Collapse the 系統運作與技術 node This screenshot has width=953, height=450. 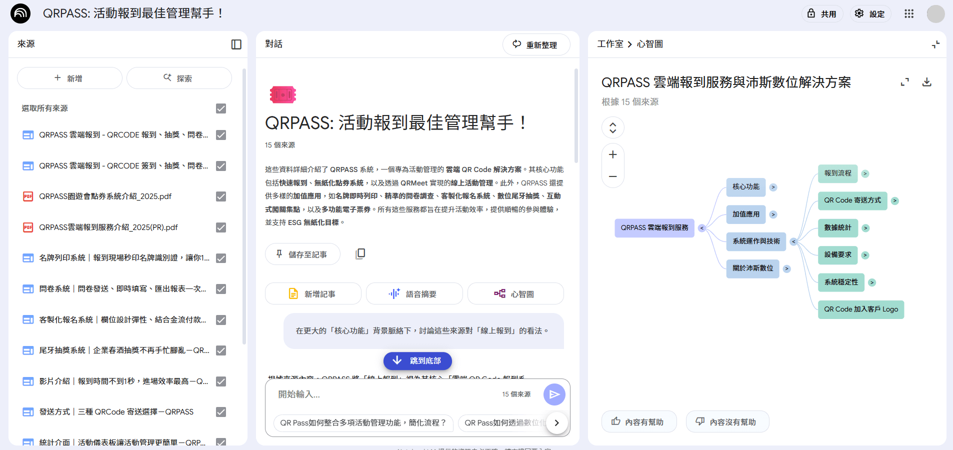793,241
